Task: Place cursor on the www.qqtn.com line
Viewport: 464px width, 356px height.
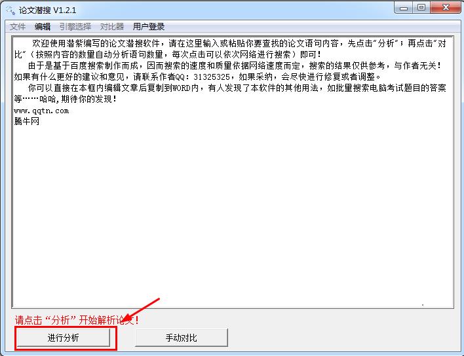Action: click(x=41, y=111)
